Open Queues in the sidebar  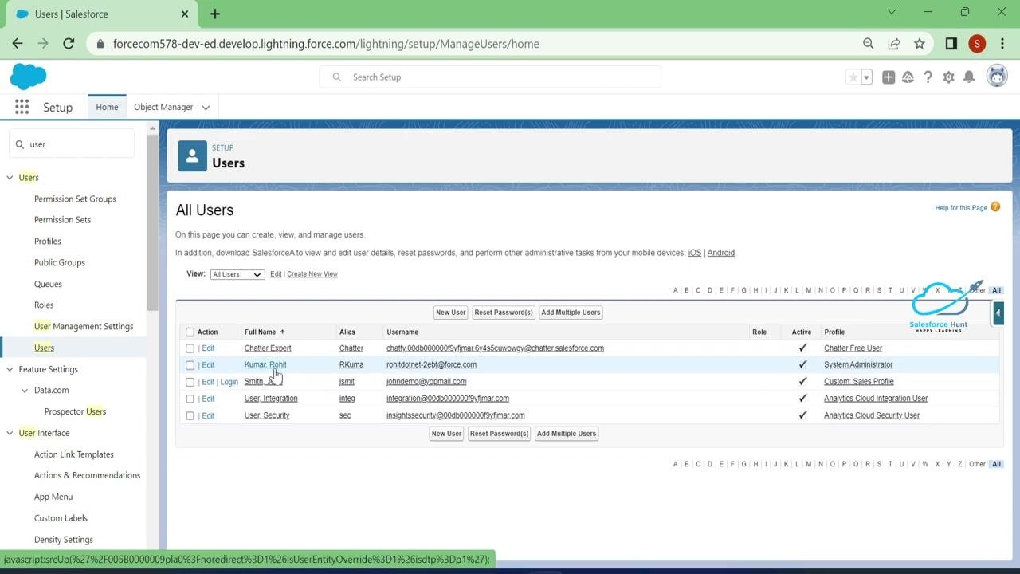[48, 284]
